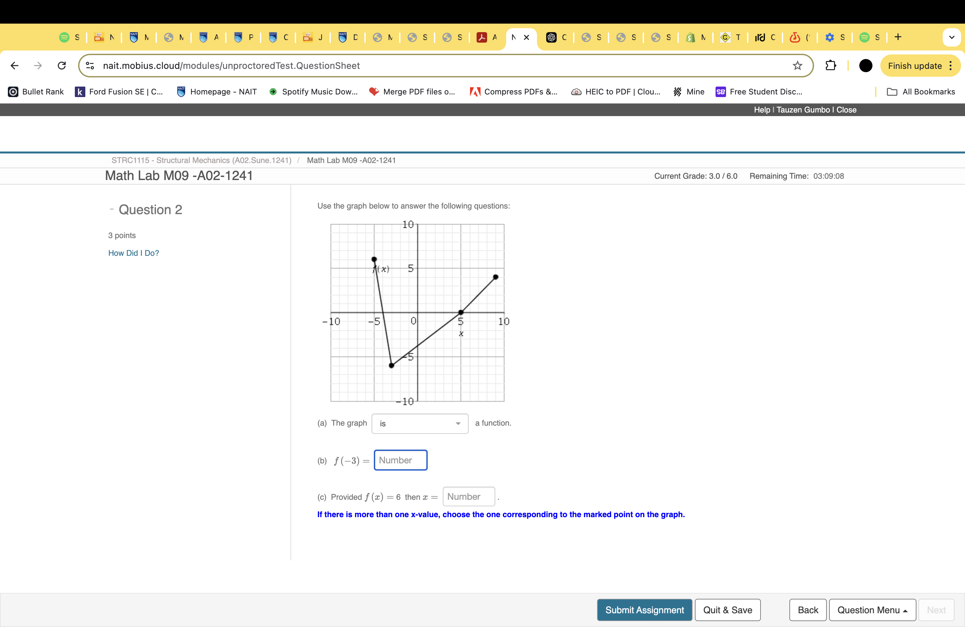Click the f(-3) number input field
Viewport: 965px width, 627px height.
399,460
